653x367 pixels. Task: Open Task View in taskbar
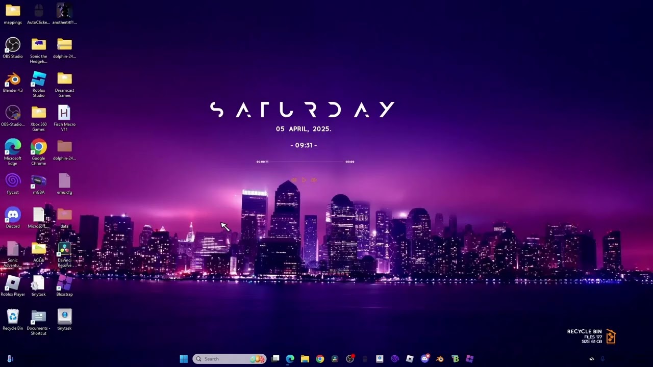(x=275, y=359)
